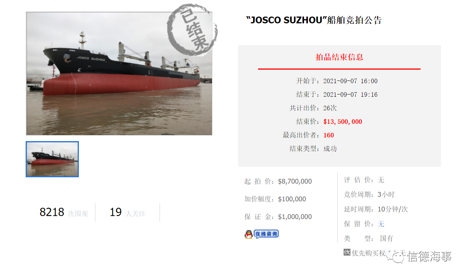Click the priority purchase right icon
Screen dimensions: 467x277
point(347,253)
